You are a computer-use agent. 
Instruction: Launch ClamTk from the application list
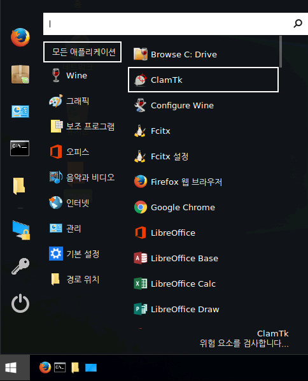(x=203, y=80)
